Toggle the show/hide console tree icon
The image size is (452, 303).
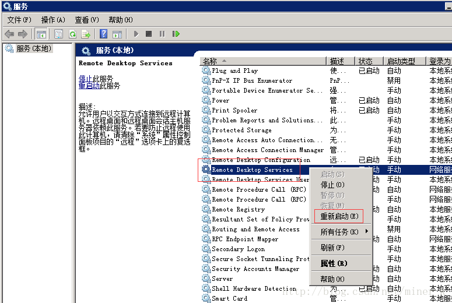pos(41,34)
